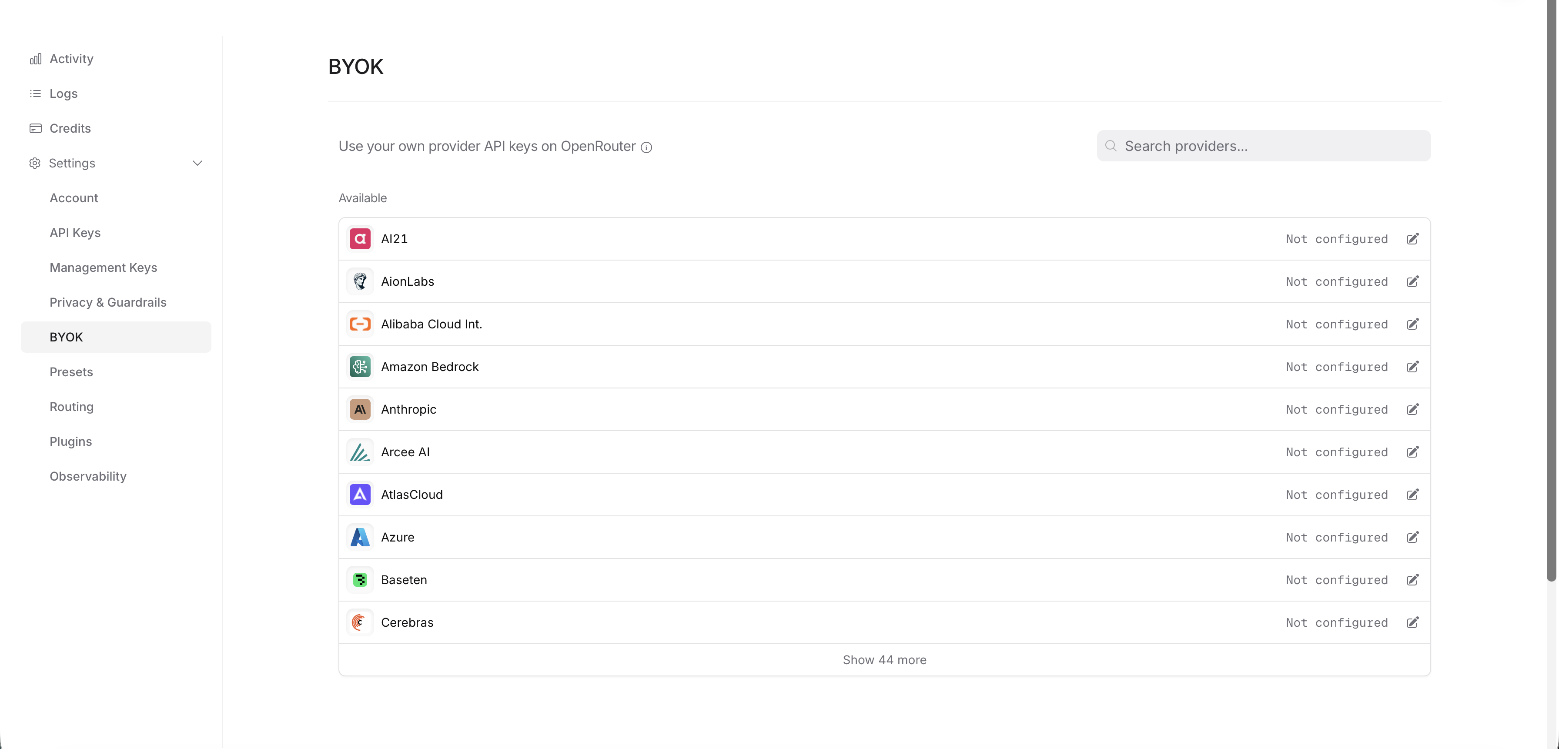Open the edit icon next to Azure
This screenshot has width=1559, height=749.
[x=1412, y=537]
